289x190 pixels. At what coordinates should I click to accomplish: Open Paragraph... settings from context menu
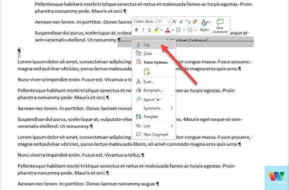pos(154,90)
